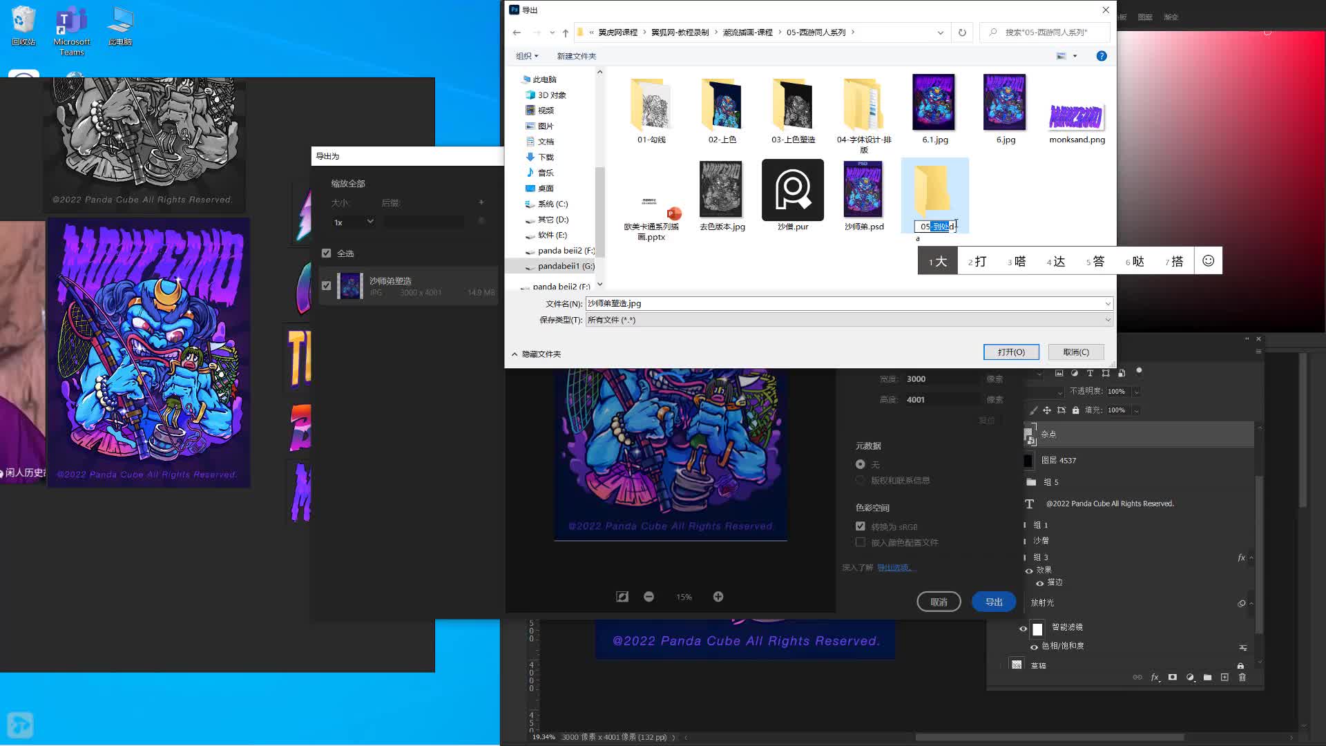Filter layers by type layer icon

[1090, 373]
